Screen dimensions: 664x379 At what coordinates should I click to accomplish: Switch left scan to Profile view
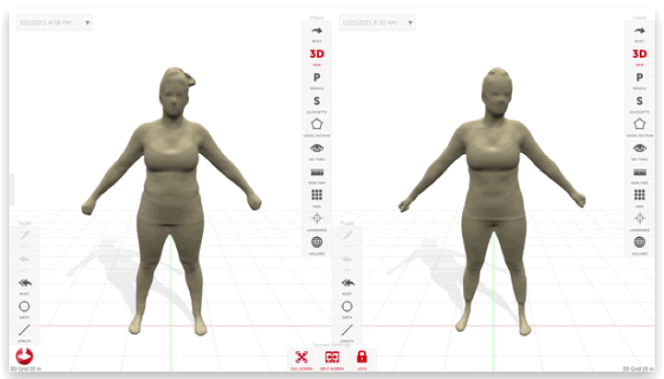316,77
